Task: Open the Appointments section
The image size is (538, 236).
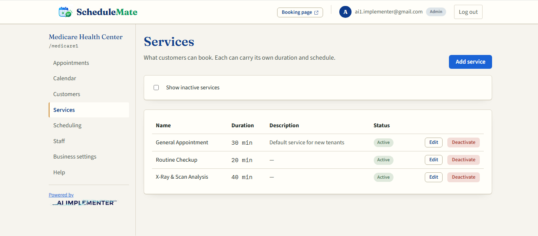Action: coord(89,63)
